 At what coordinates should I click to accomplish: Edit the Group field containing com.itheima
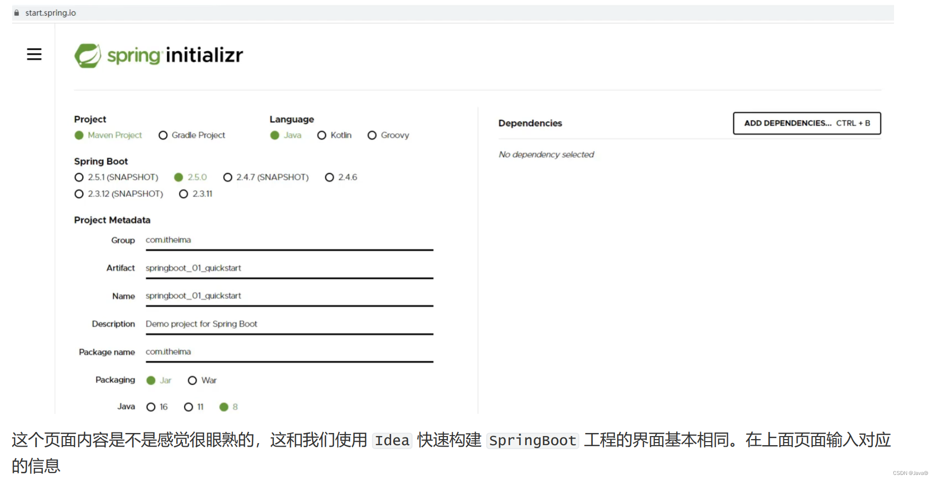[288, 242]
